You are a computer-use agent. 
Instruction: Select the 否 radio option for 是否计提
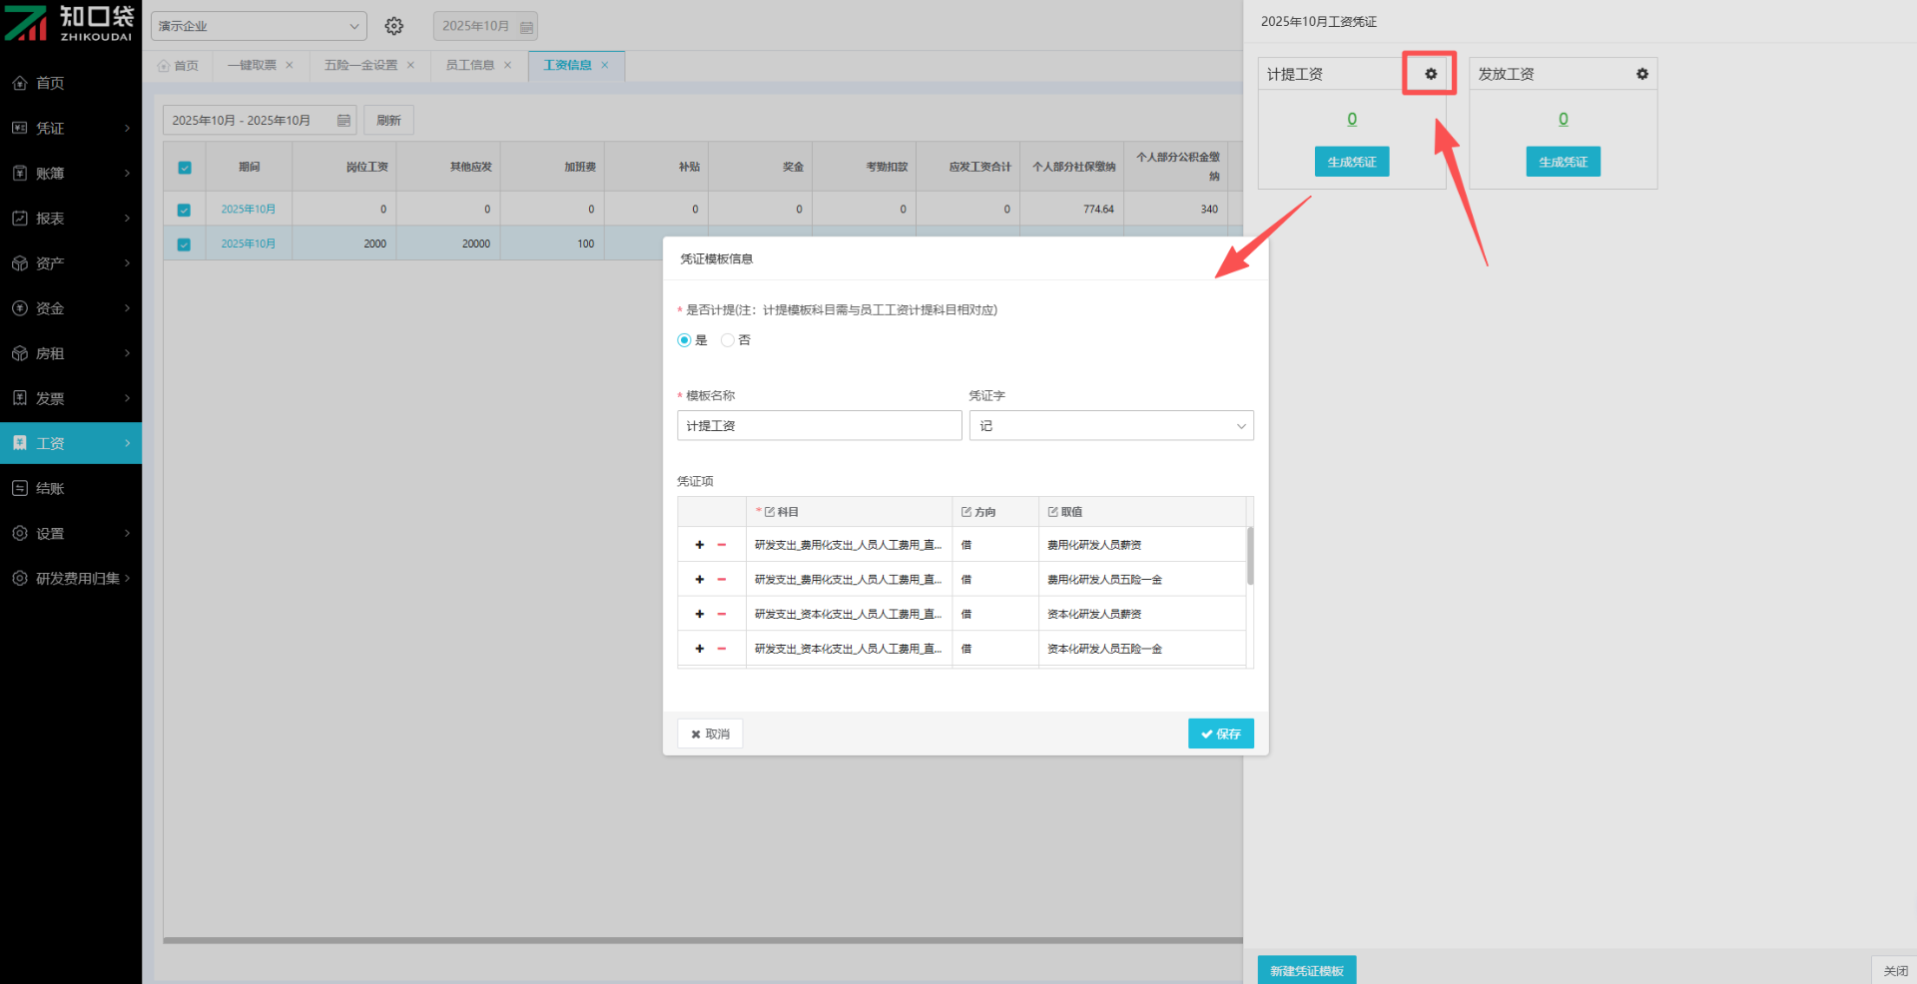[x=728, y=340]
